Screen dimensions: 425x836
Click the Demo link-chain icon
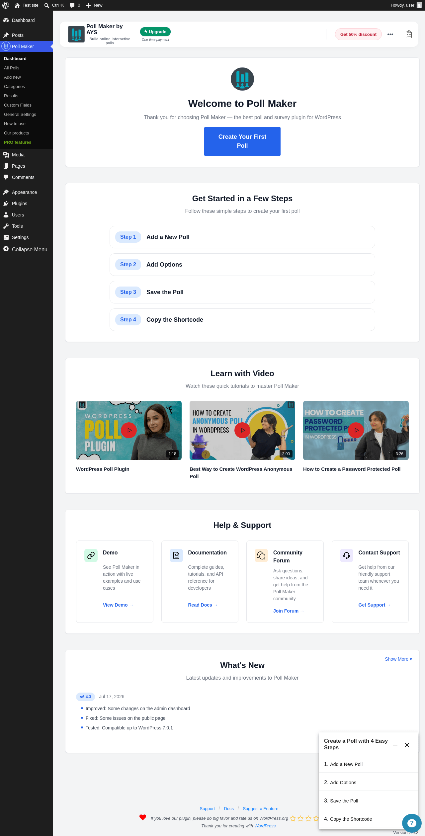(91, 555)
